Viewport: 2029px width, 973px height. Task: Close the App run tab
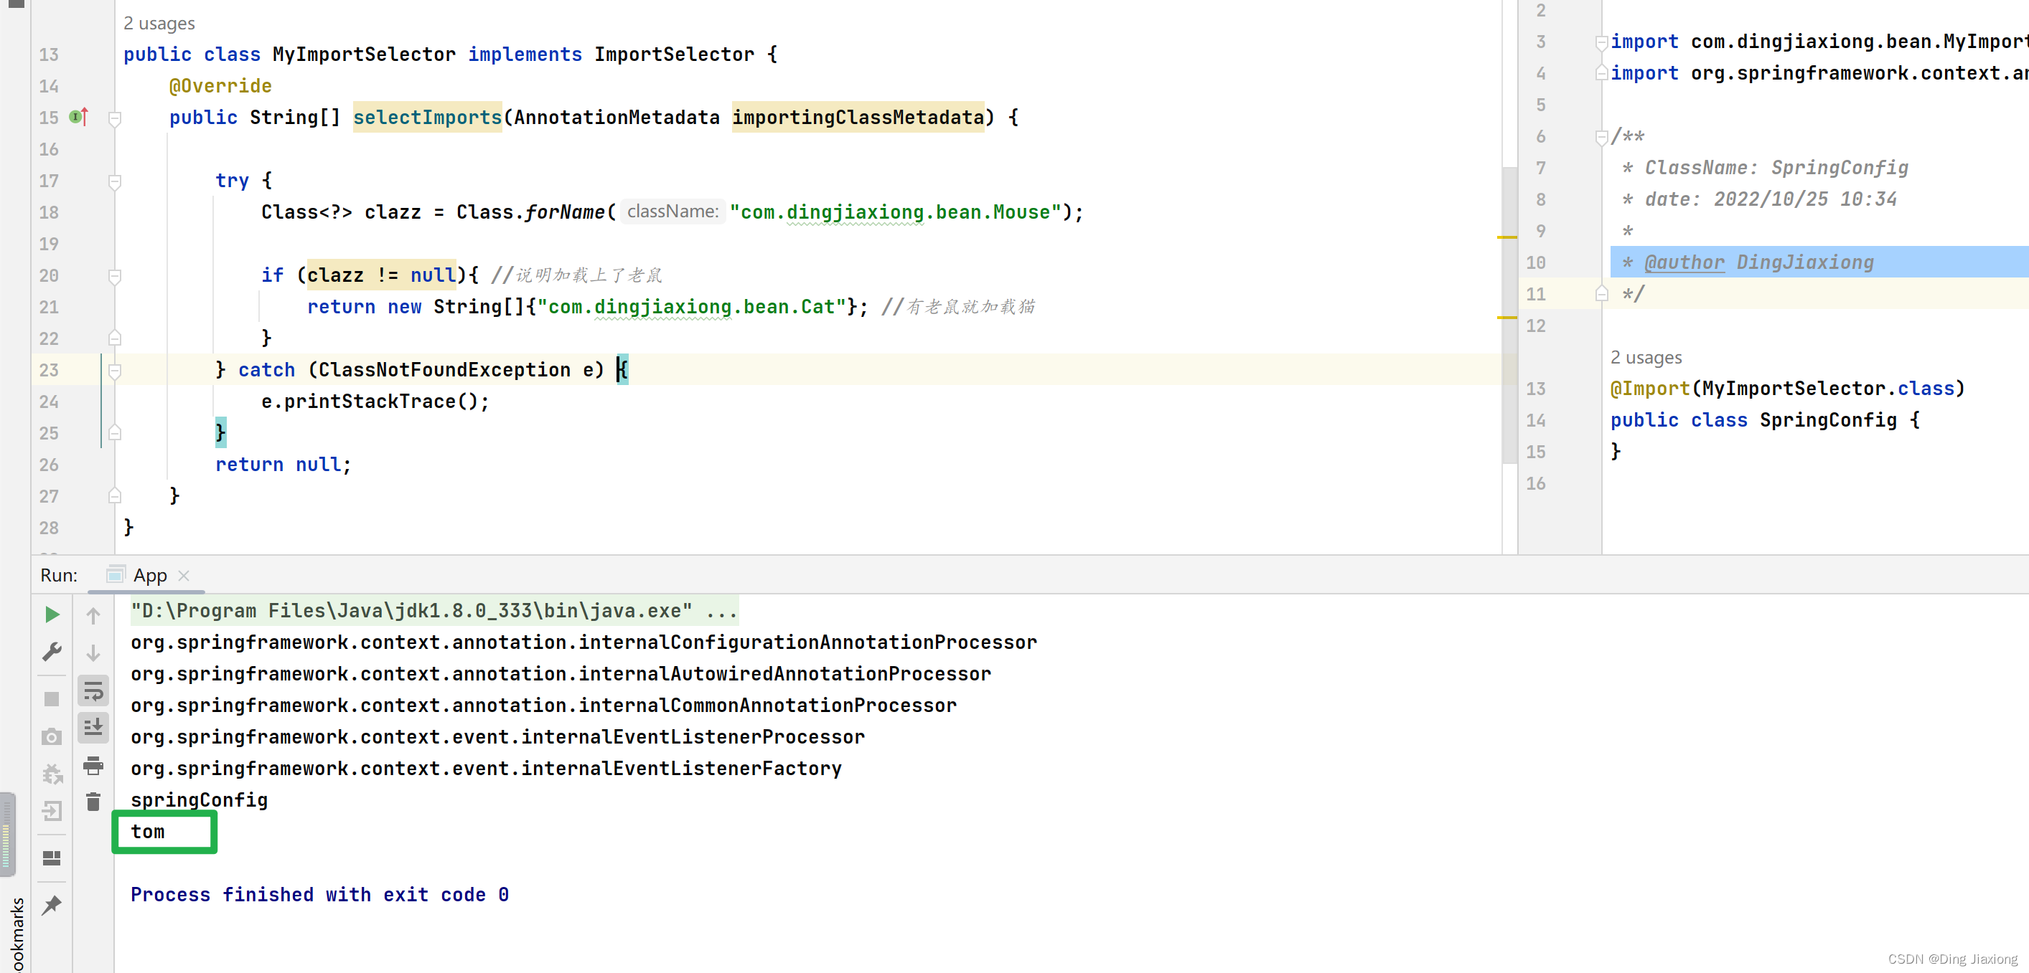(x=184, y=576)
